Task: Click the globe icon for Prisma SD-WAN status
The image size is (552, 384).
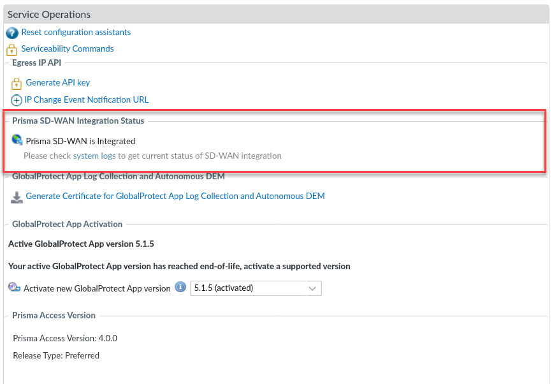Action: 17,140
